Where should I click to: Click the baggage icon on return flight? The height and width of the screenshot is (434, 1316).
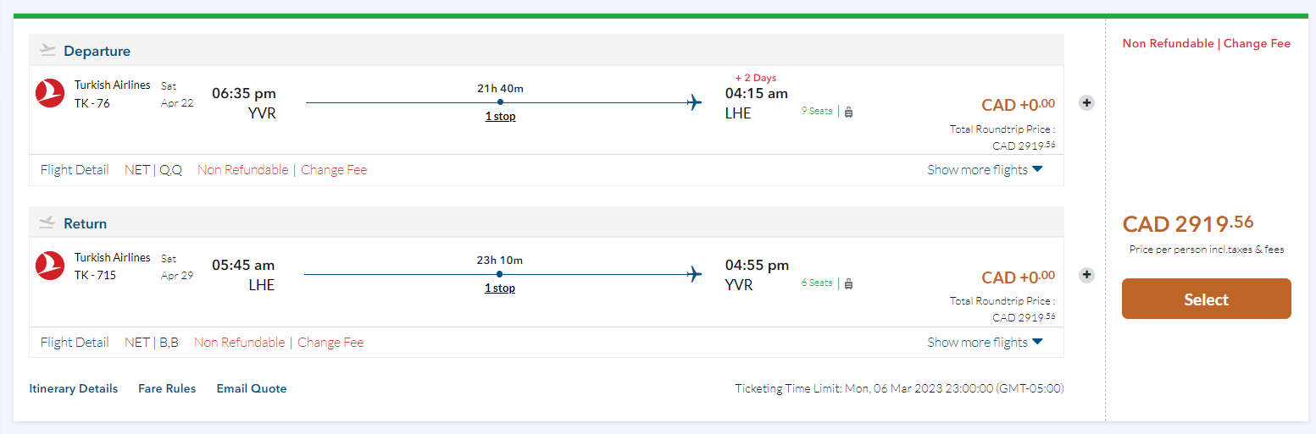pos(848,283)
